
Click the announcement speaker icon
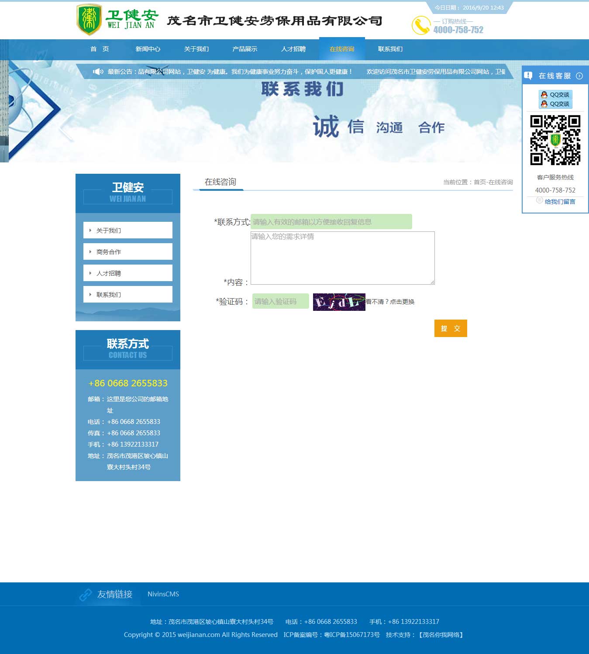click(98, 72)
